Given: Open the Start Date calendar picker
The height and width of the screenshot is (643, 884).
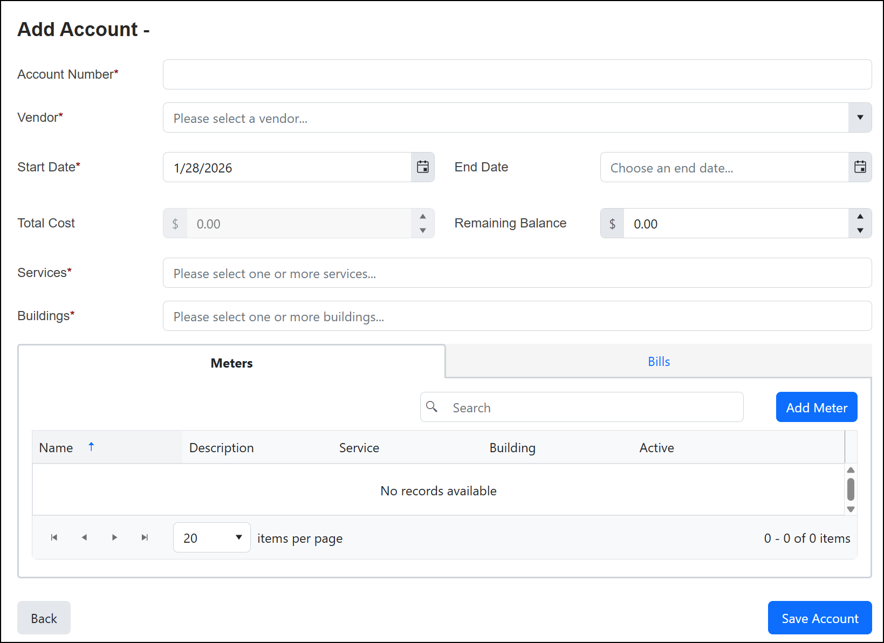Looking at the screenshot, I should tap(422, 167).
